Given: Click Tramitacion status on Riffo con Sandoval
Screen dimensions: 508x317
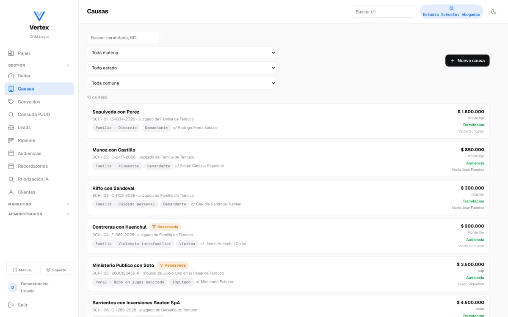Looking at the screenshot, I should [x=473, y=201].
